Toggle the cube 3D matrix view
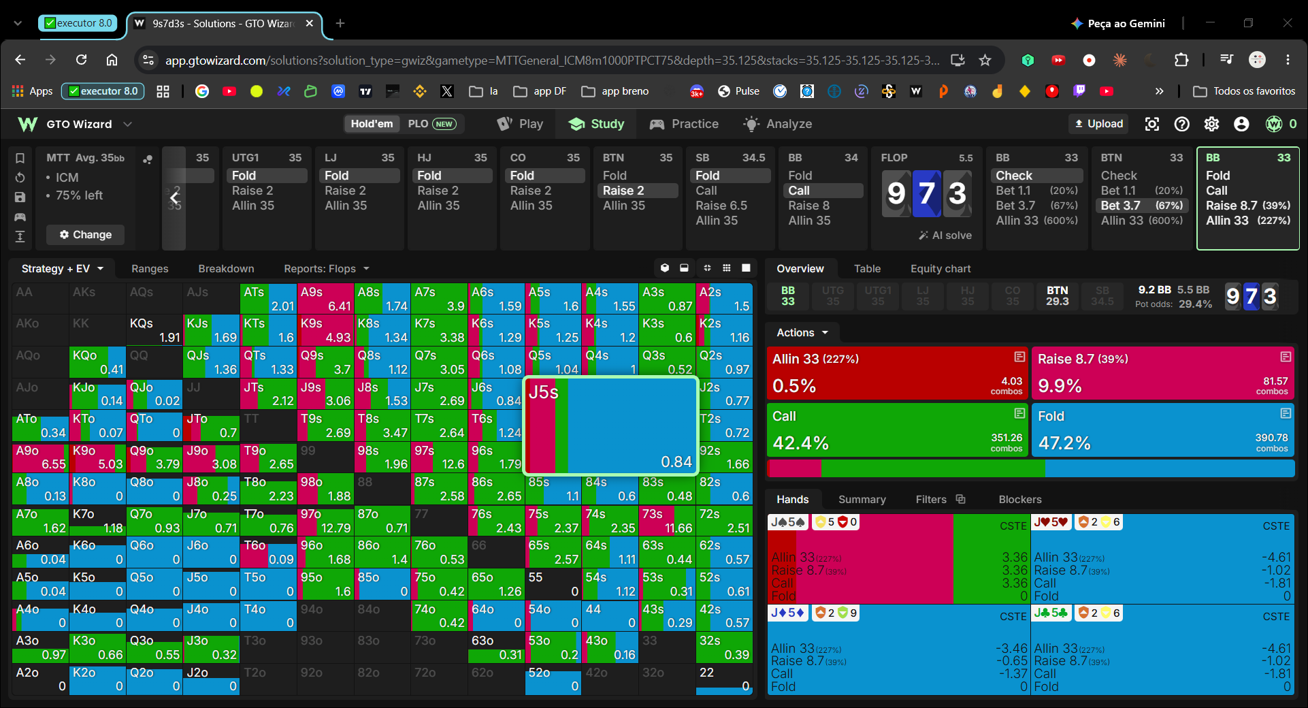The height and width of the screenshot is (708, 1308). pos(665,268)
